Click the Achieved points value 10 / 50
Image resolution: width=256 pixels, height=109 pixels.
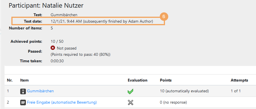57,41
